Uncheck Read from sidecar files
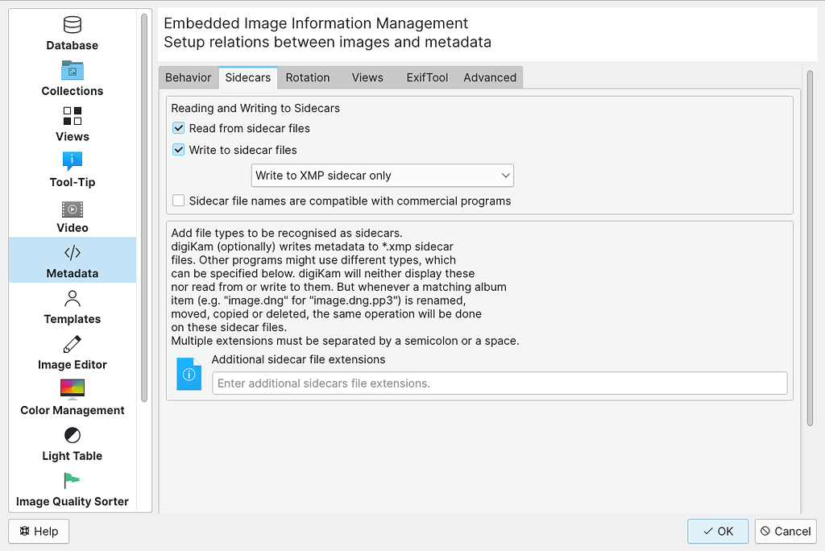Screen dimensions: 825x551 [x=179, y=128]
